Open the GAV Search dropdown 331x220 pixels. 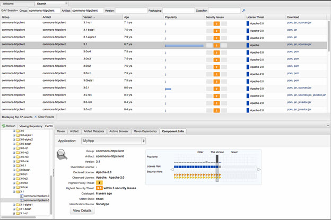[x=9, y=10]
